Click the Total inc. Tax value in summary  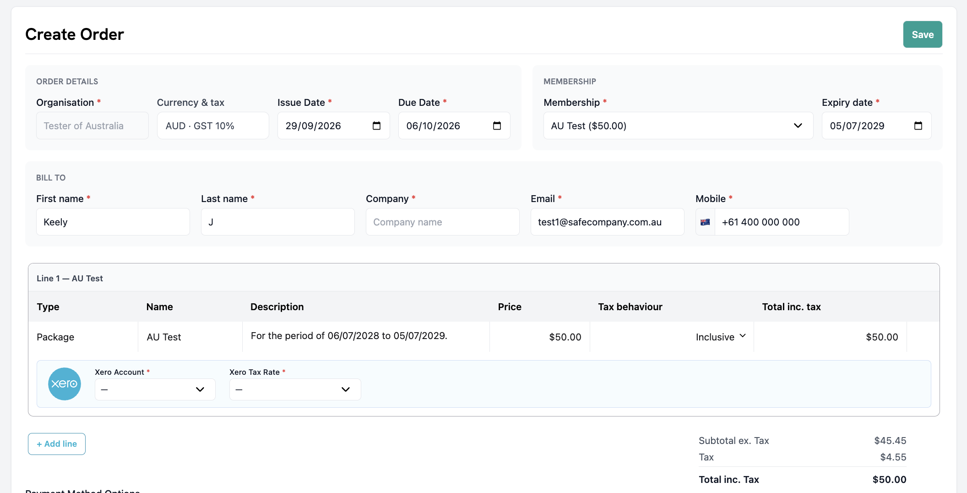(889, 480)
